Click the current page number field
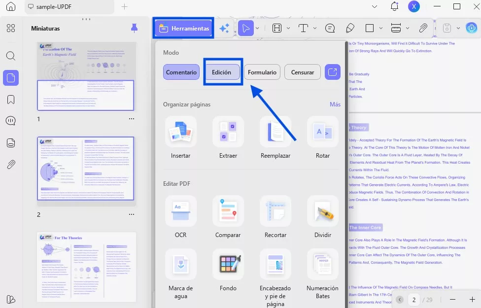Viewport: 481px width, 308px height. (414, 300)
